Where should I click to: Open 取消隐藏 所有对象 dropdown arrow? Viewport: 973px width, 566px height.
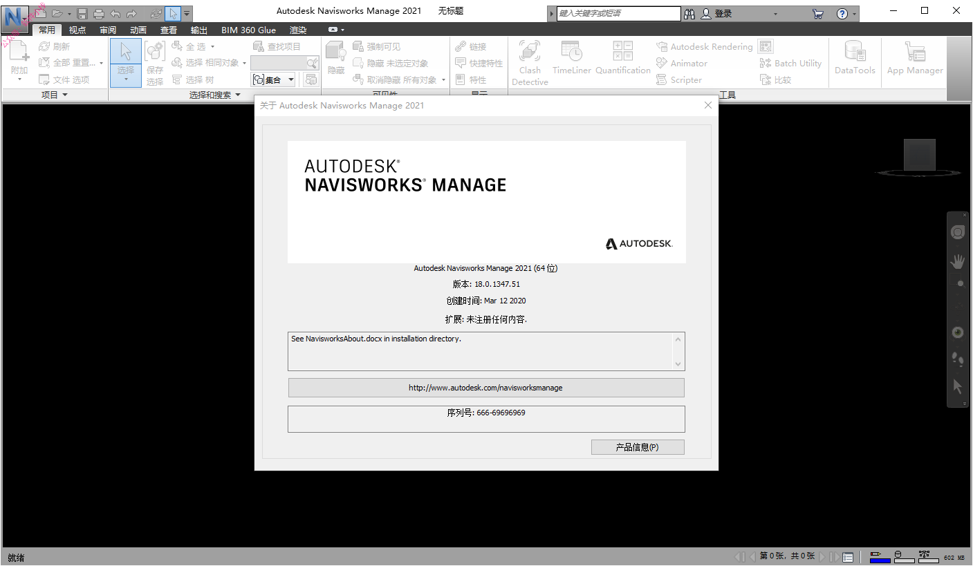coord(443,79)
